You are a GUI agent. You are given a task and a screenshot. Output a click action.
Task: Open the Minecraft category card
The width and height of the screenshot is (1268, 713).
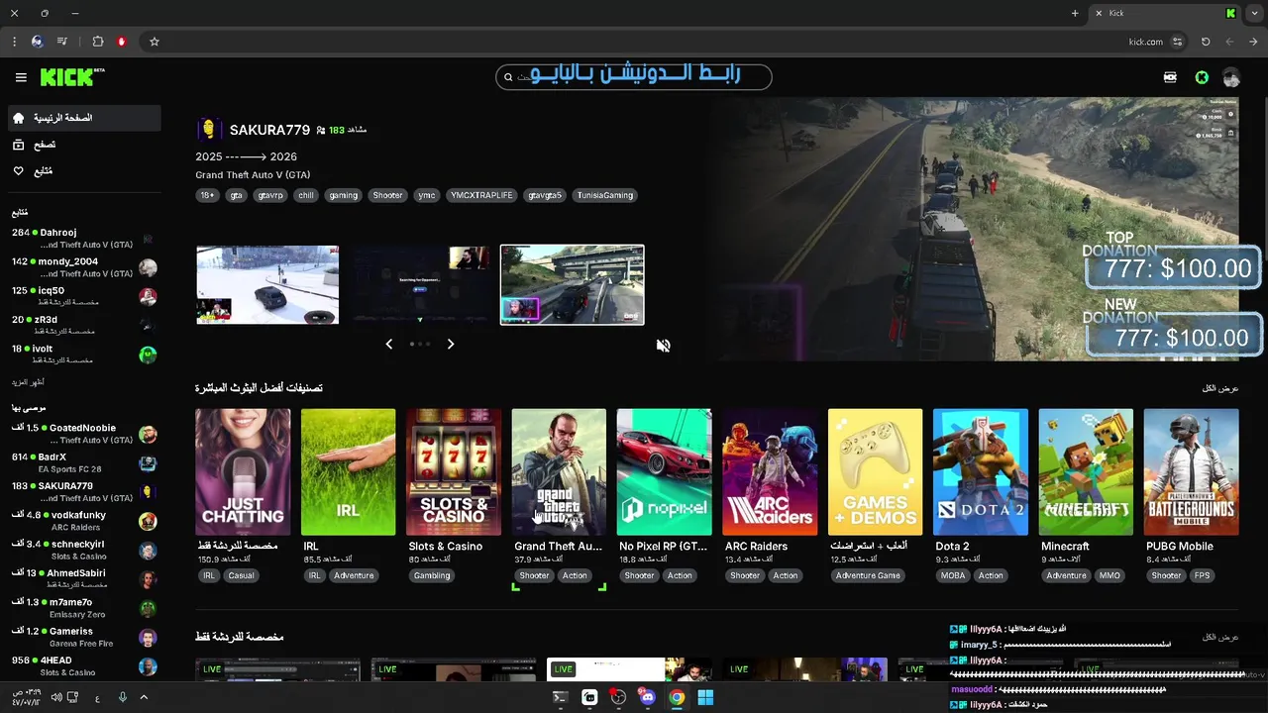[1086, 472]
